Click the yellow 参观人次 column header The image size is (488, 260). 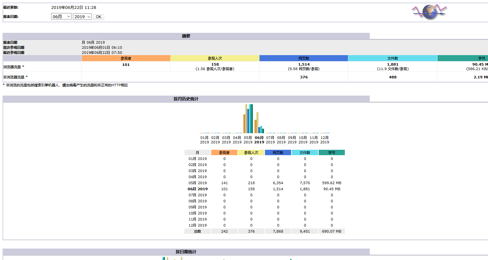251,152
